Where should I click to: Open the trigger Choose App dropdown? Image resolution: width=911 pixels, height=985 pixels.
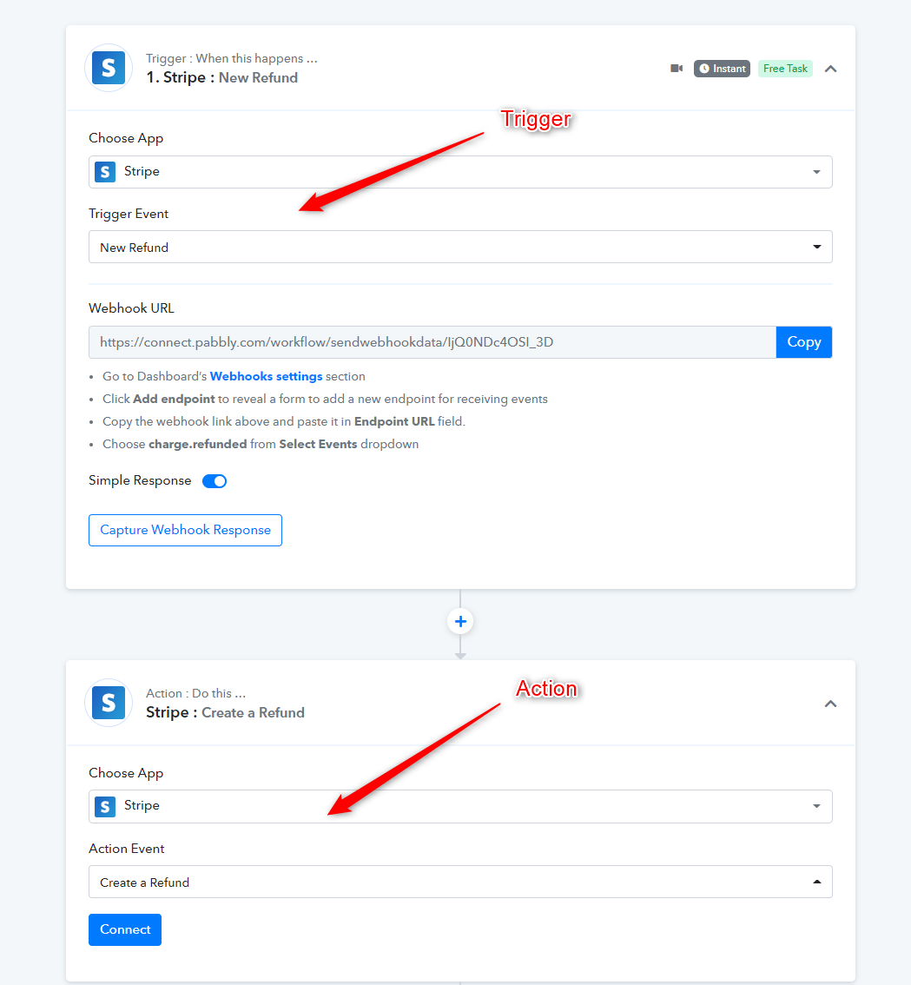tap(460, 172)
